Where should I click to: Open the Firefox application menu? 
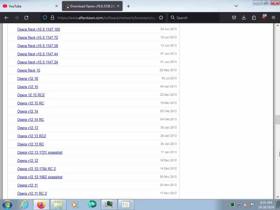(x=273, y=17)
